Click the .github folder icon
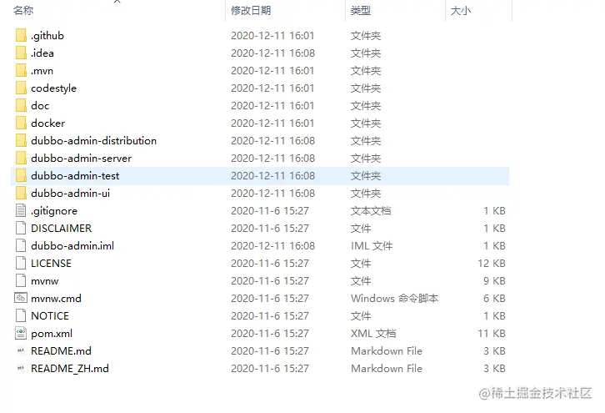The image size is (605, 413). click(21, 35)
